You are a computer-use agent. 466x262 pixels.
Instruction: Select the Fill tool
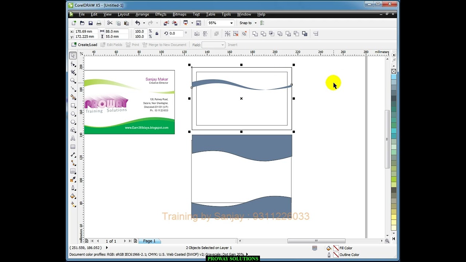pyautogui.click(x=73, y=196)
